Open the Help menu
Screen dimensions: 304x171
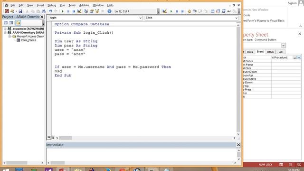click(x=110, y=5)
